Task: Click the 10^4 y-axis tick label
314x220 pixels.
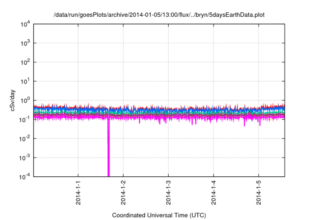Action: coord(25,25)
